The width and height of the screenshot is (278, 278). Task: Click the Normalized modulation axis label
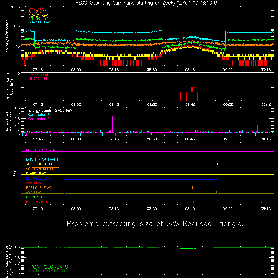(9, 121)
